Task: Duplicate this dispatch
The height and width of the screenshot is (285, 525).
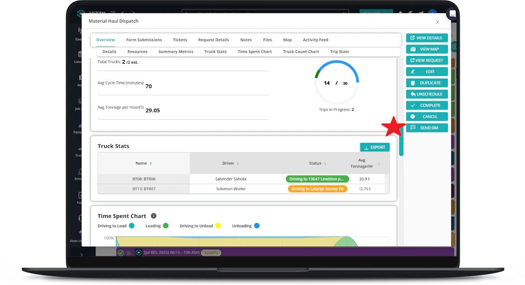Action: (427, 83)
